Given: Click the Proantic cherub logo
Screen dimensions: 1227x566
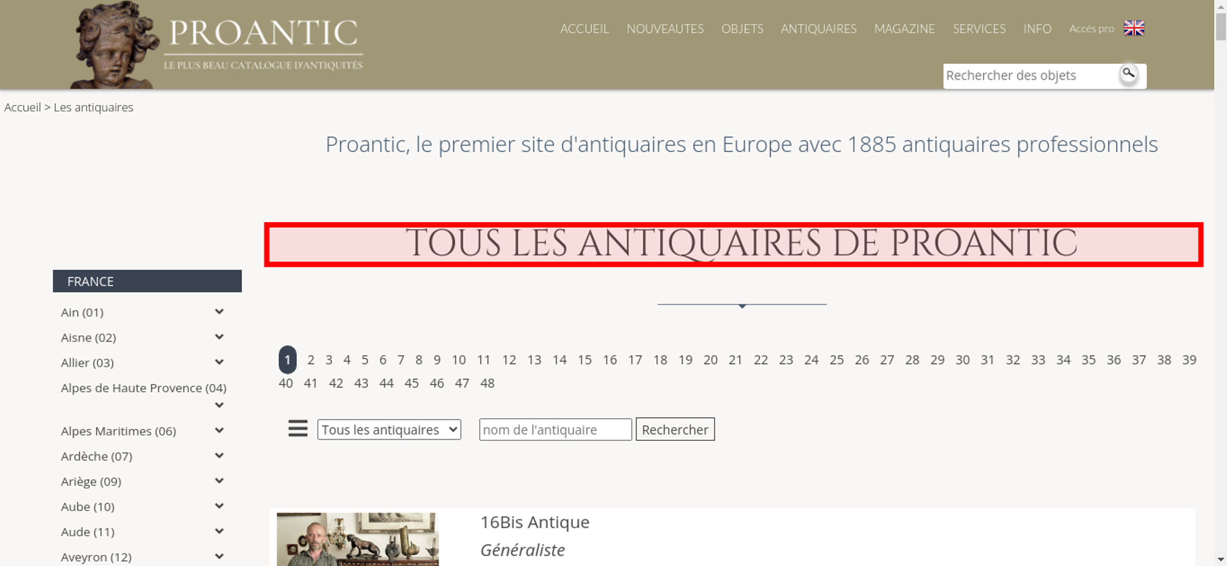Looking at the screenshot, I should pyautogui.click(x=114, y=44).
